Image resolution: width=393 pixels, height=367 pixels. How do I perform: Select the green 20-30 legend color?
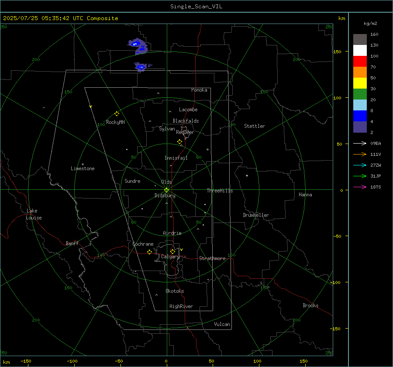[x=360, y=94]
